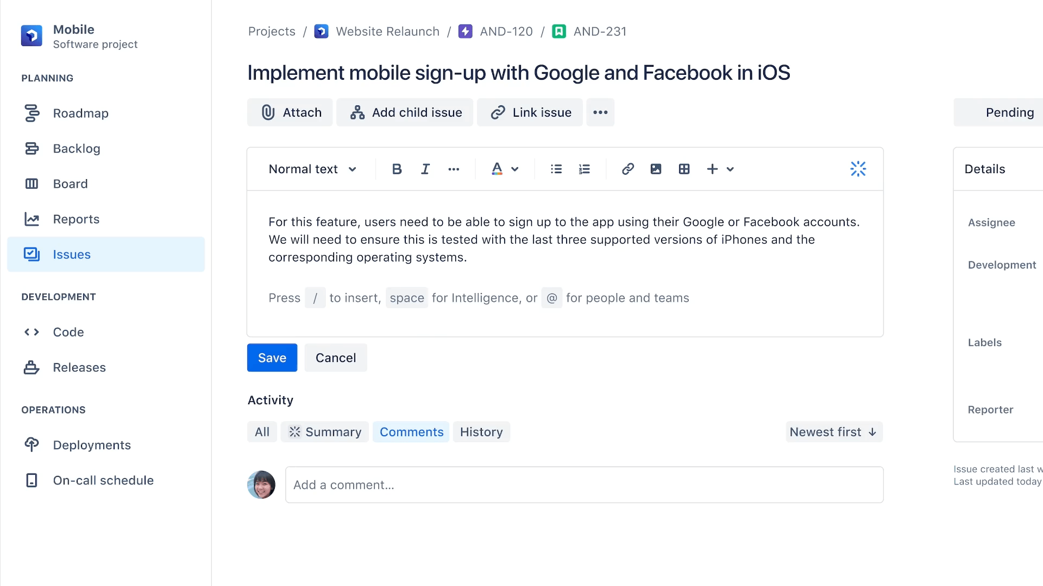Change sort order via Newest first
Image resolution: width=1043 pixels, height=586 pixels.
pyautogui.click(x=832, y=431)
